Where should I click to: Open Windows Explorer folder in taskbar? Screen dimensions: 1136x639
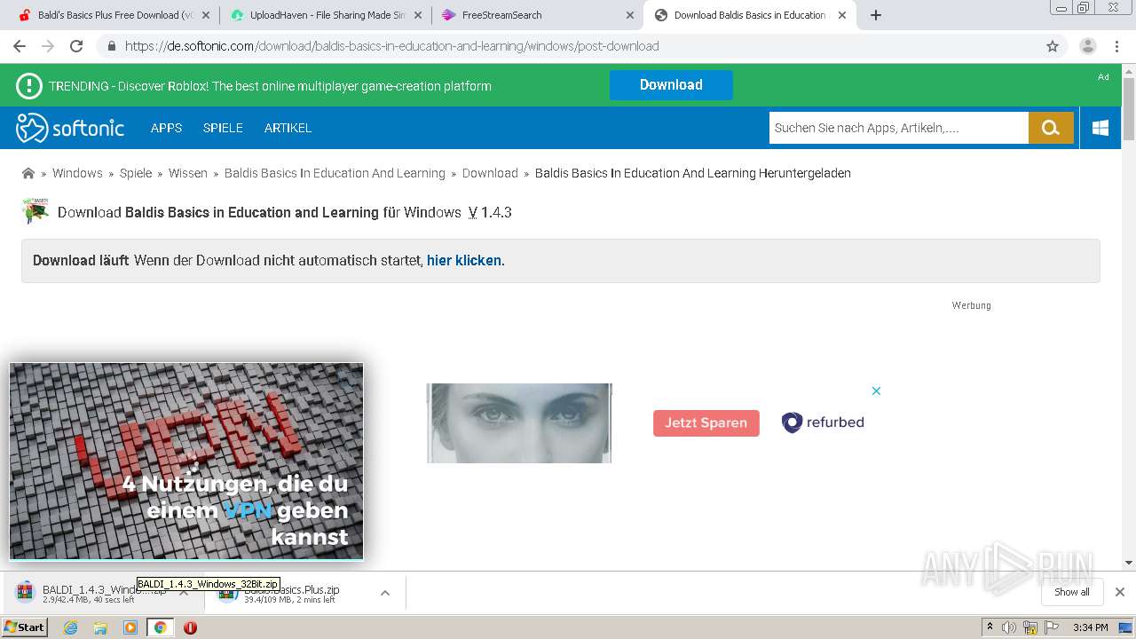(100, 627)
